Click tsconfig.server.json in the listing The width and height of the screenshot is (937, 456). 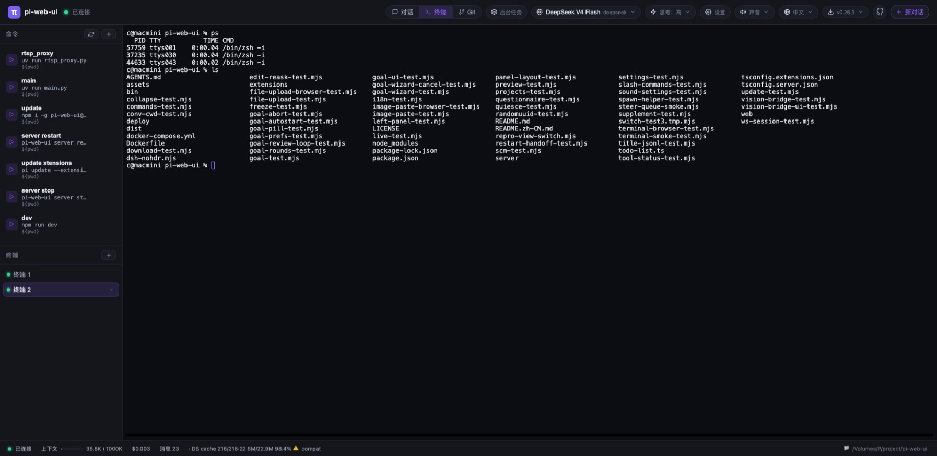click(779, 85)
